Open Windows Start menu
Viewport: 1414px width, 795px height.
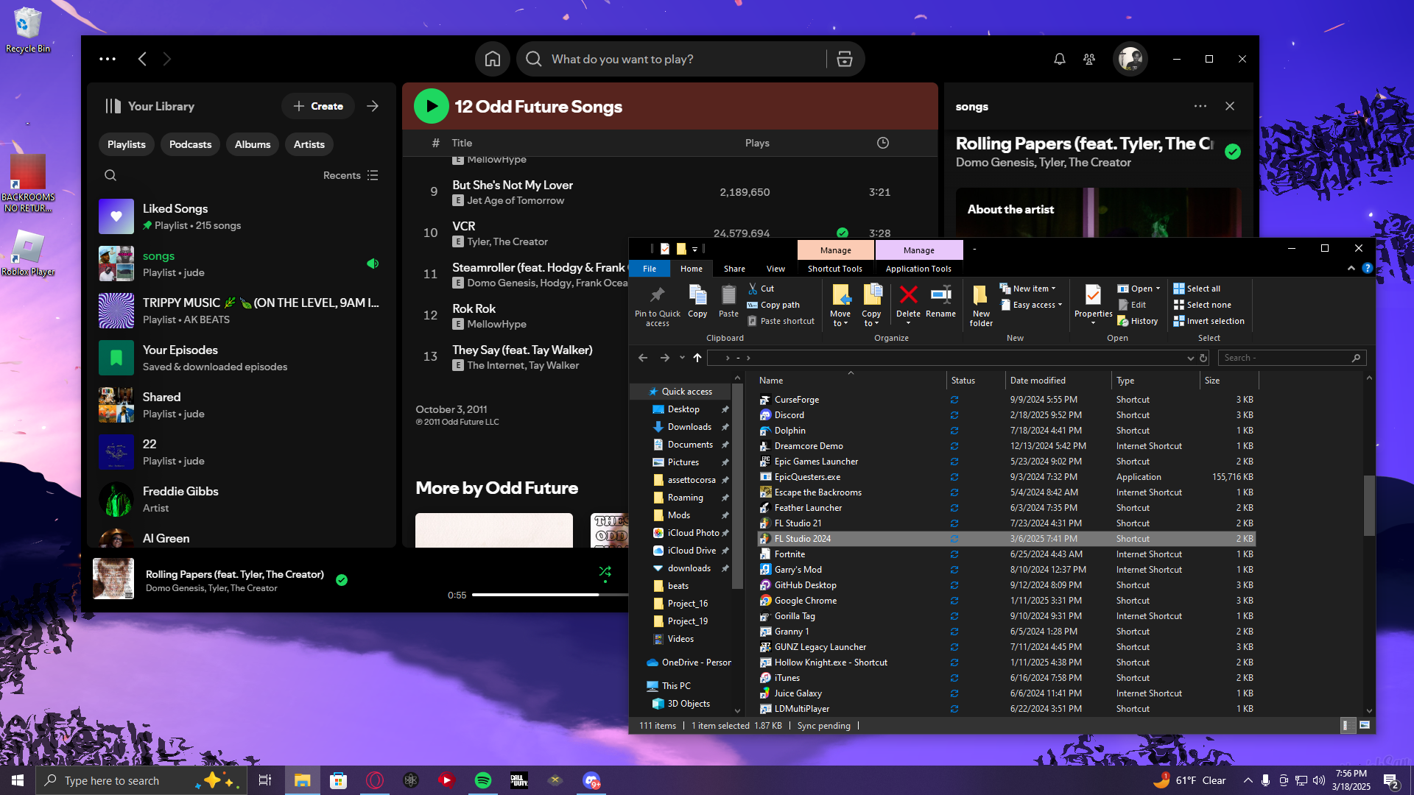pyautogui.click(x=18, y=780)
